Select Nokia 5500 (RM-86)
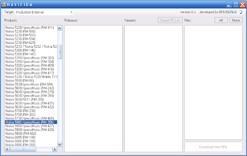The height and width of the screenshot is (156, 247). tap(31, 81)
